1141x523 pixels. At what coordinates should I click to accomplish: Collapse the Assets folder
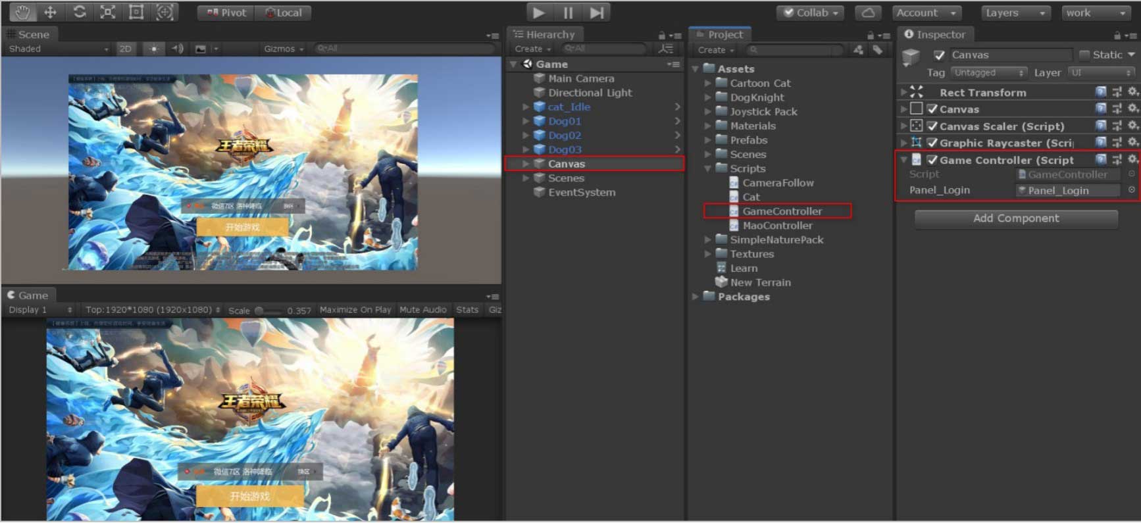[x=695, y=69]
